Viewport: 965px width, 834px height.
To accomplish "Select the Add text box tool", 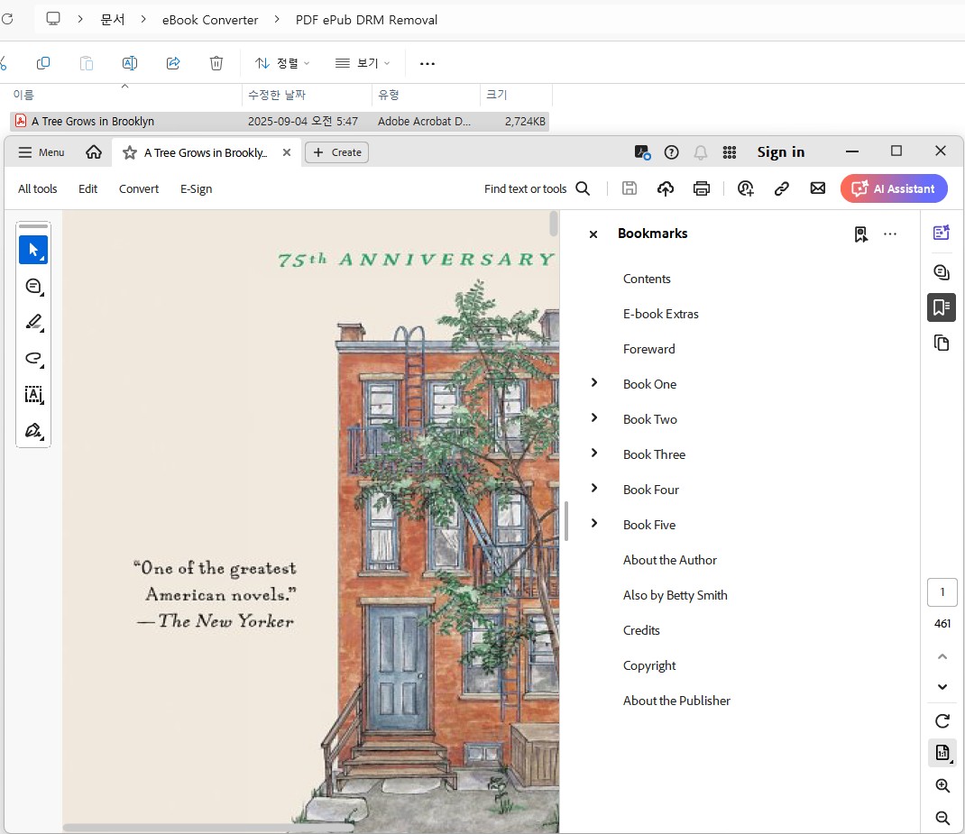I will (33, 395).
